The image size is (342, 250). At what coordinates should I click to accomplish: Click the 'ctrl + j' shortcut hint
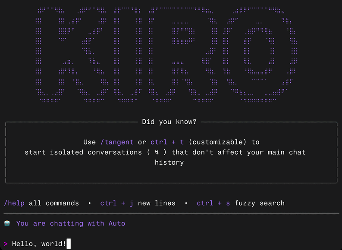pyautogui.click(x=117, y=203)
